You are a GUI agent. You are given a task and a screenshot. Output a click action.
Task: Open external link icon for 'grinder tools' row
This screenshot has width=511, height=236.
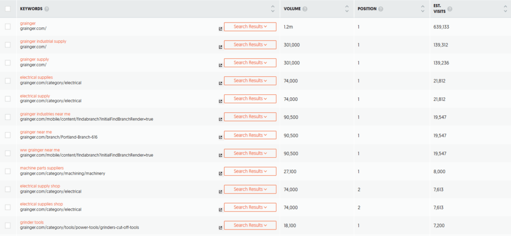220,228
